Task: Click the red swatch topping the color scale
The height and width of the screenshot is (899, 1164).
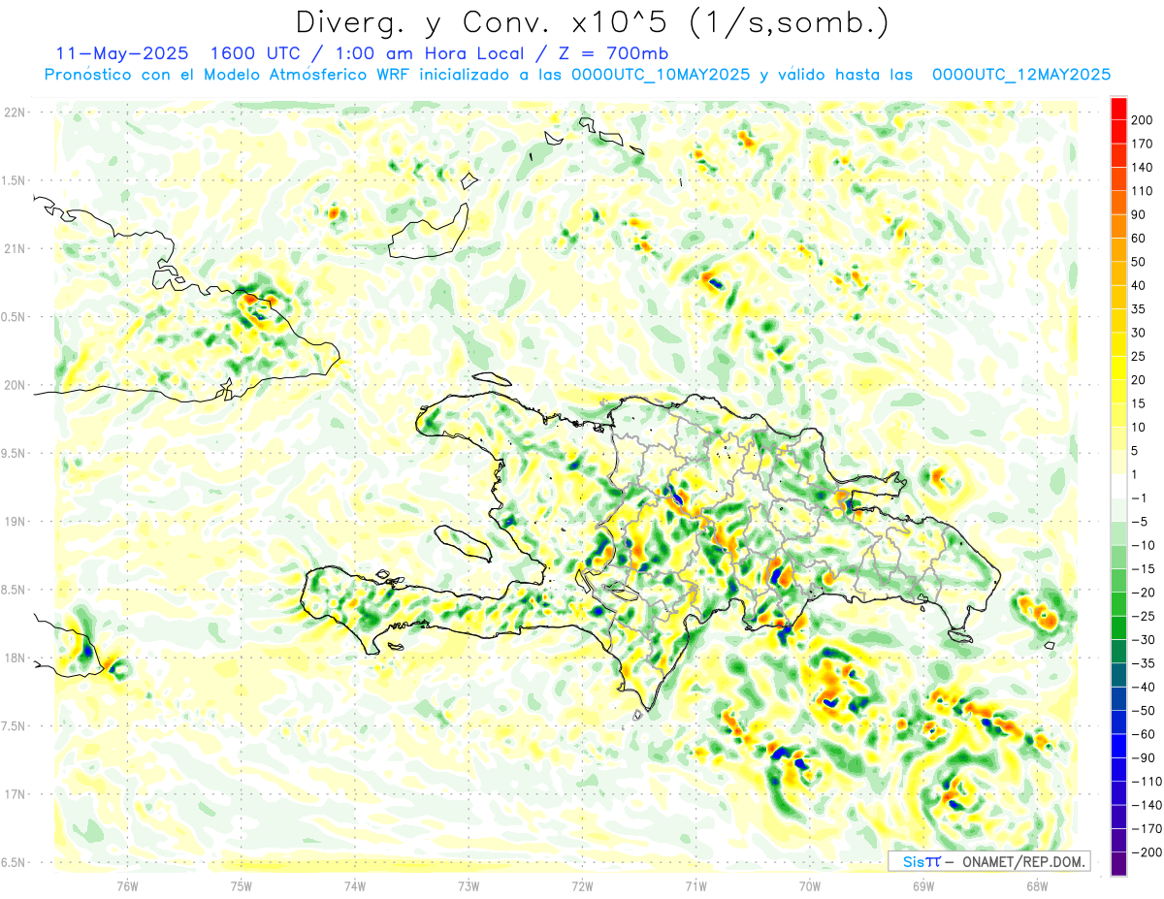Action: [1118, 108]
